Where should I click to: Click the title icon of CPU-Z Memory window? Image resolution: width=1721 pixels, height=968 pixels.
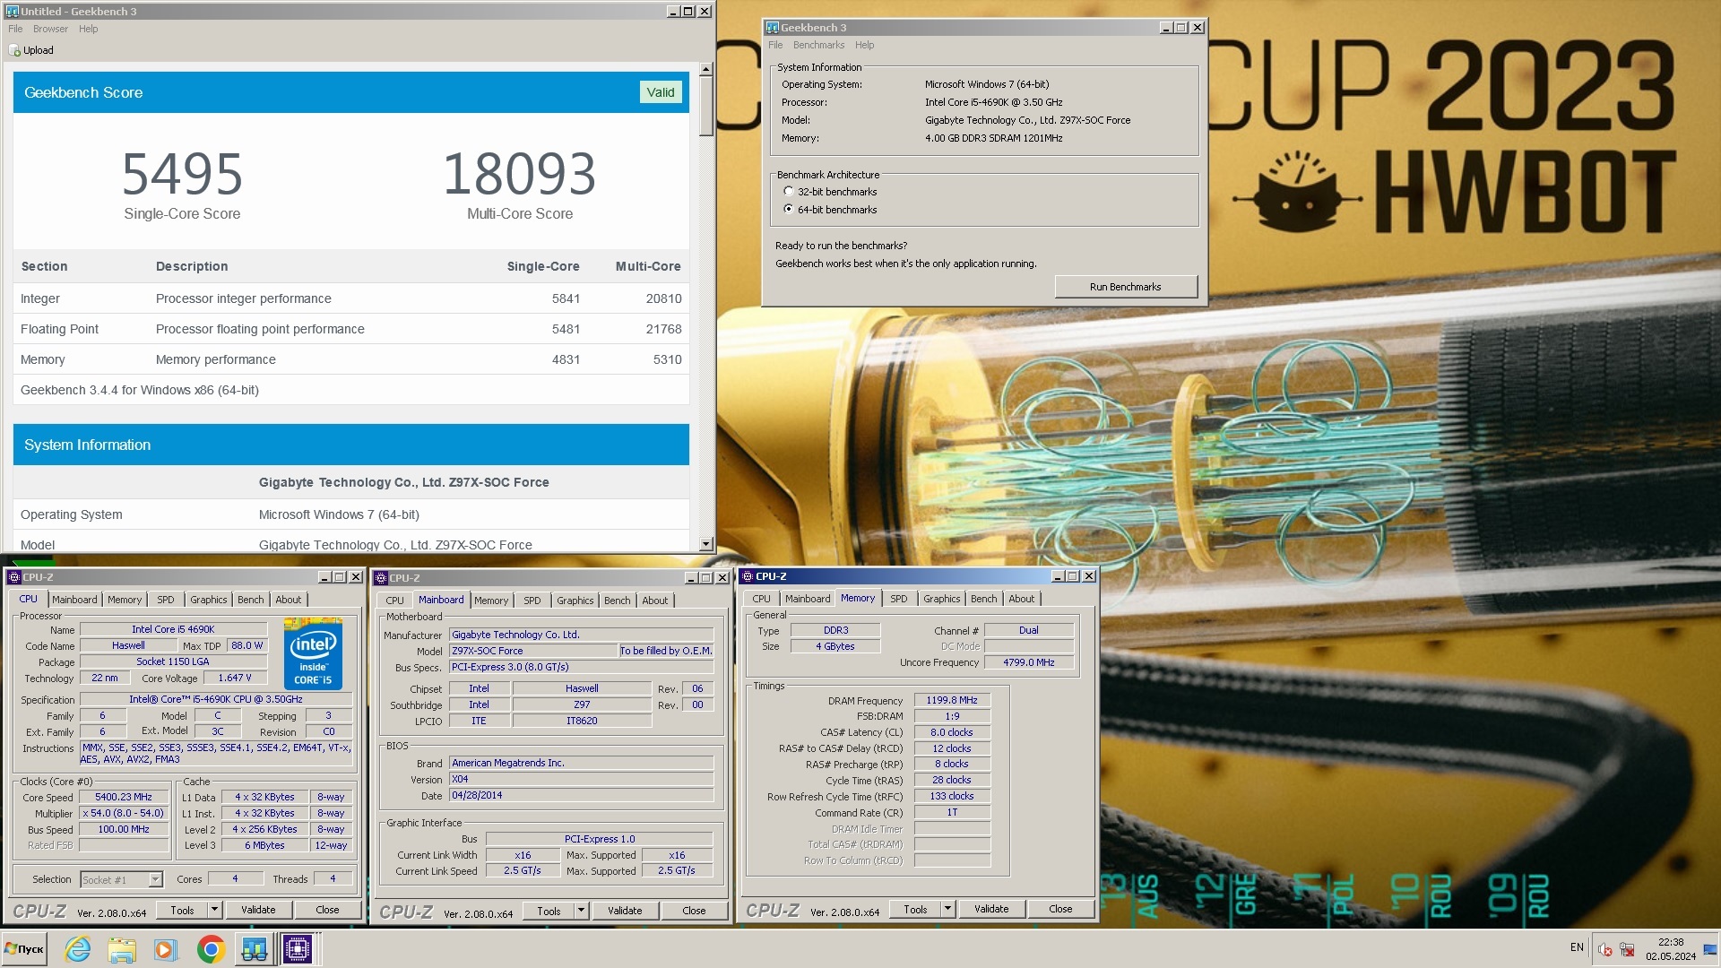(x=747, y=576)
